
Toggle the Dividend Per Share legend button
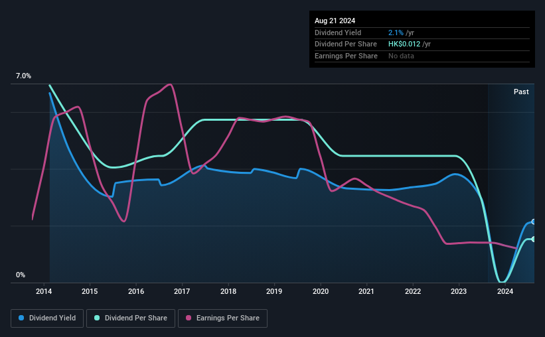point(131,318)
